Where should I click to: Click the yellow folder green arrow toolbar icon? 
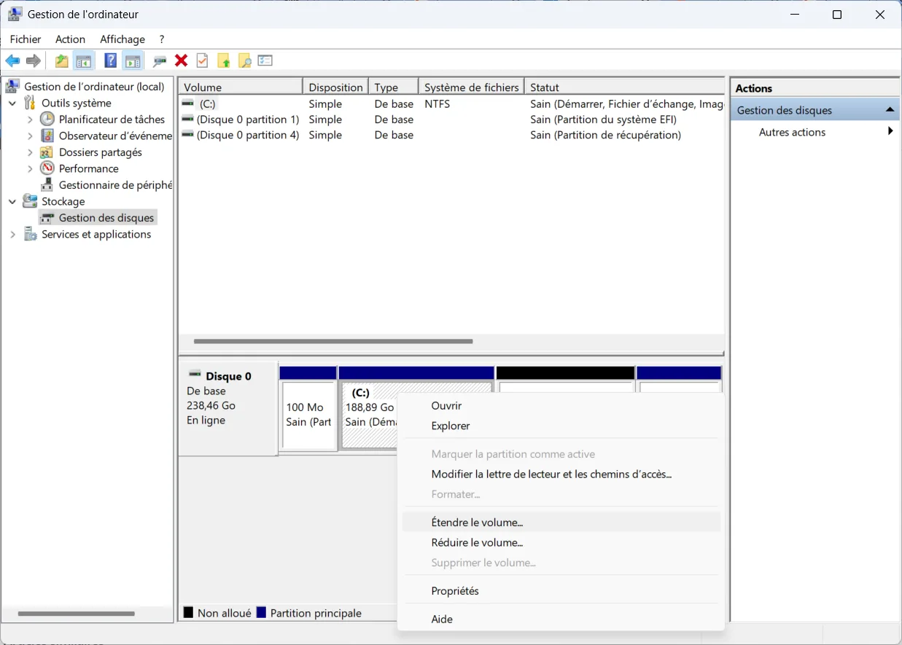224,60
